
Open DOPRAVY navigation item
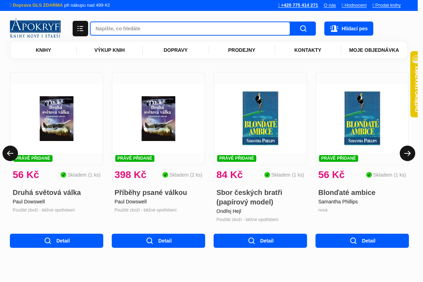[x=176, y=50]
